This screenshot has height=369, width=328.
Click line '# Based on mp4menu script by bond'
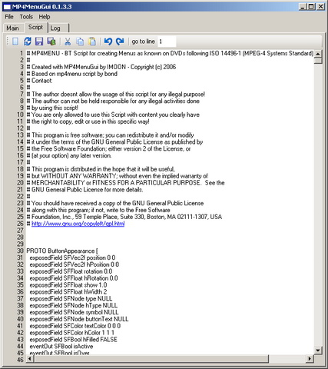[72, 74]
